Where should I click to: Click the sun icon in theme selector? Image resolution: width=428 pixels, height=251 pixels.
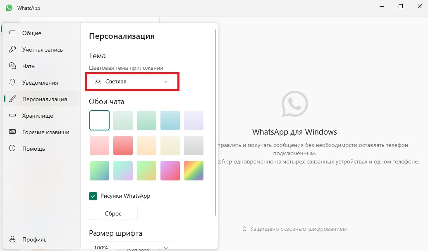[x=98, y=81]
